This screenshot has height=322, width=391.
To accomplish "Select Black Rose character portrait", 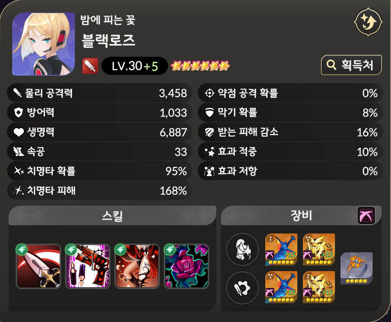I will 43,44.
